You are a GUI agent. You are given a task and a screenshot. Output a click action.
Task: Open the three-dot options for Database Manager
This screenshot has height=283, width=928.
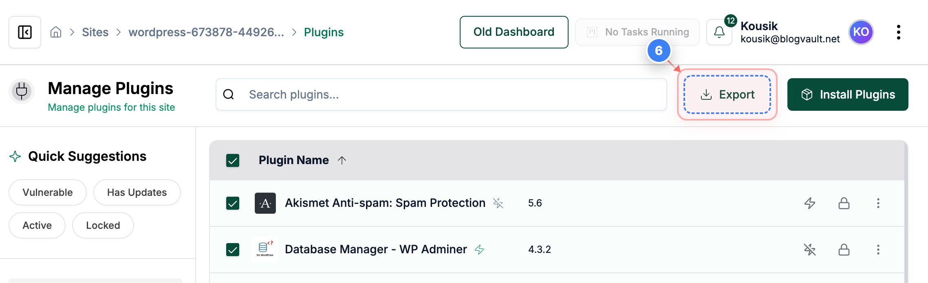pyautogui.click(x=878, y=250)
